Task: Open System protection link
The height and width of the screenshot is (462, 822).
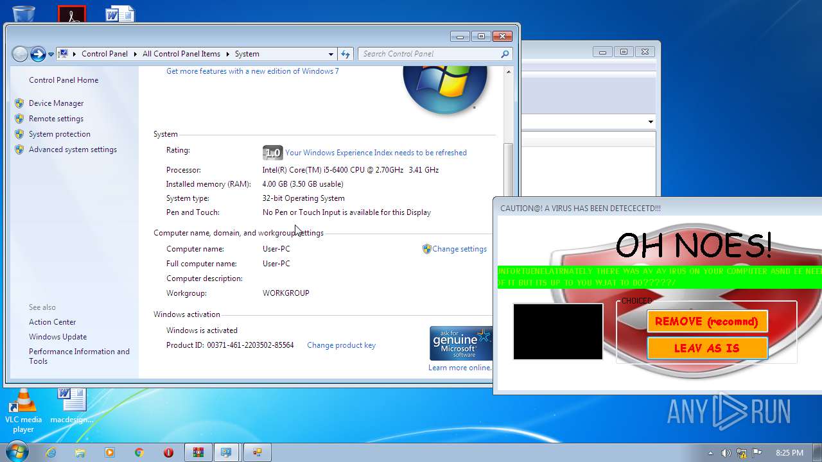Action: [x=60, y=134]
